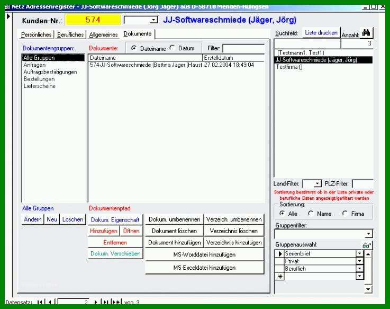390x309 pixels.
Task: Open the empty new-row dropdown in Gruppenauswahl
Action: [360, 276]
